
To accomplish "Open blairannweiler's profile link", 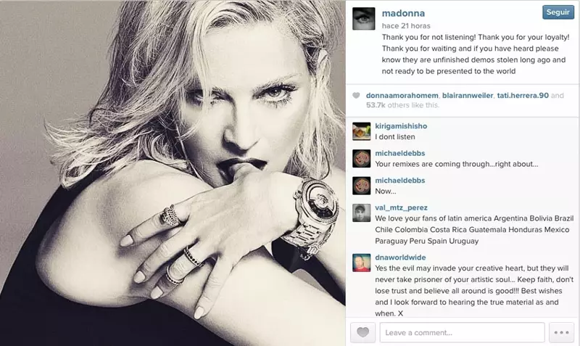I will coord(468,96).
